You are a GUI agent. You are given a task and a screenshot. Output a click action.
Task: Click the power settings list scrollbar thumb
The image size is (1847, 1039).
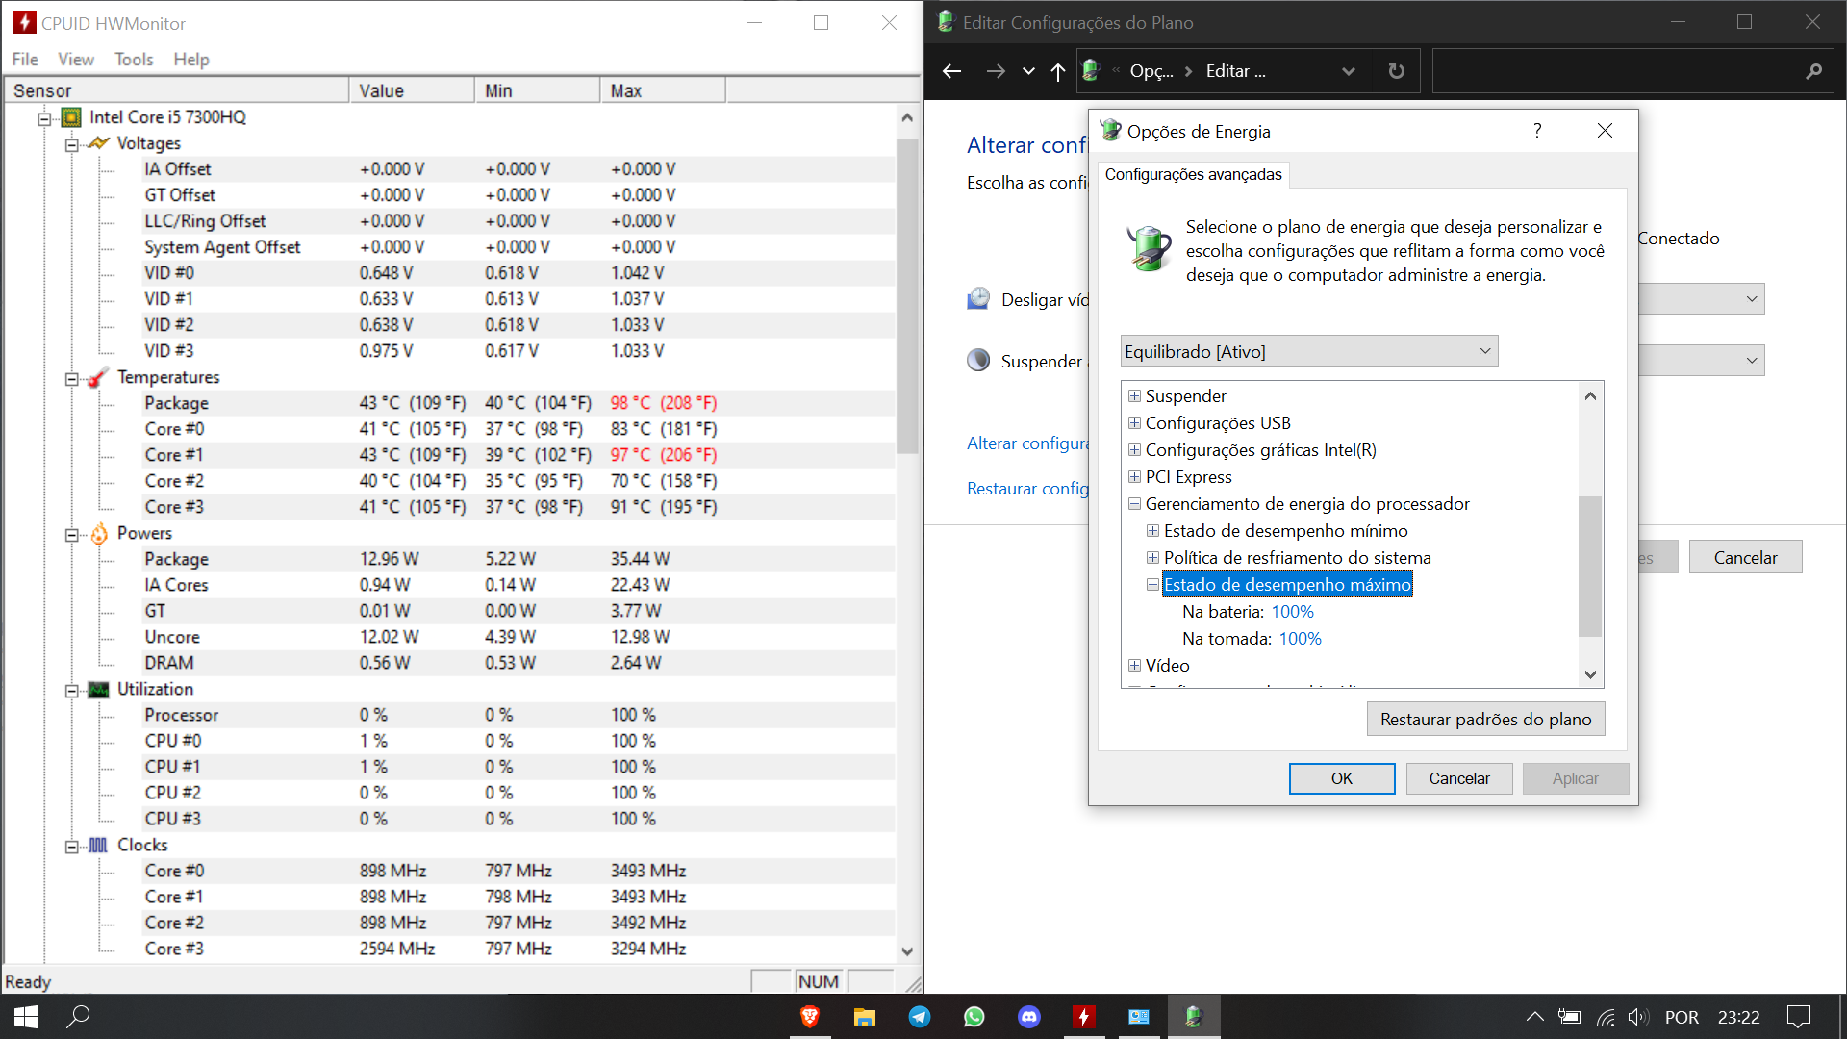click(1590, 566)
